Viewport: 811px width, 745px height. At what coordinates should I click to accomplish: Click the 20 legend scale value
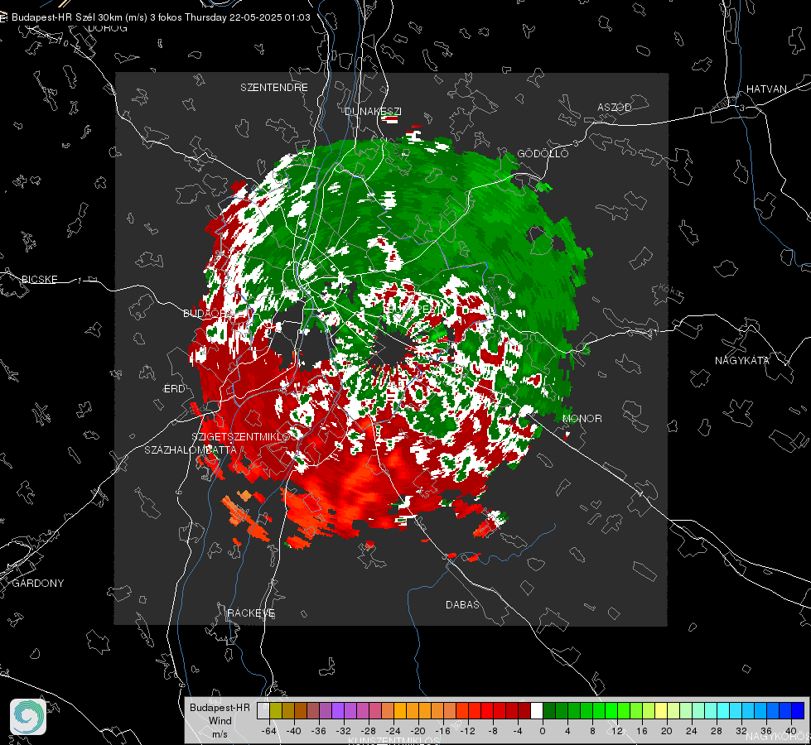click(667, 732)
